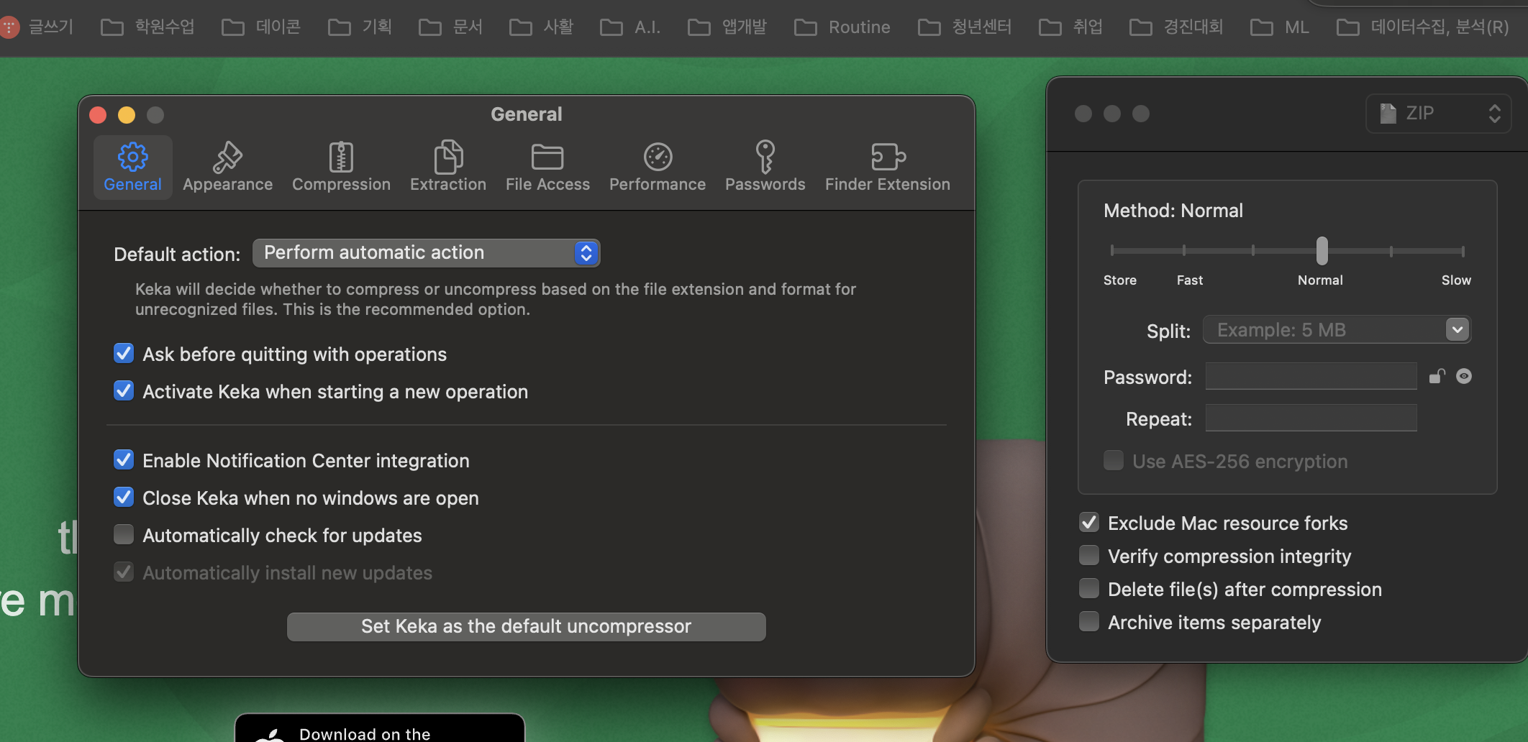The width and height of the screenshot is (1528, 742).
Task: Switch to the Performance tab
Action: pyautogui.click(x=658, y=167)
